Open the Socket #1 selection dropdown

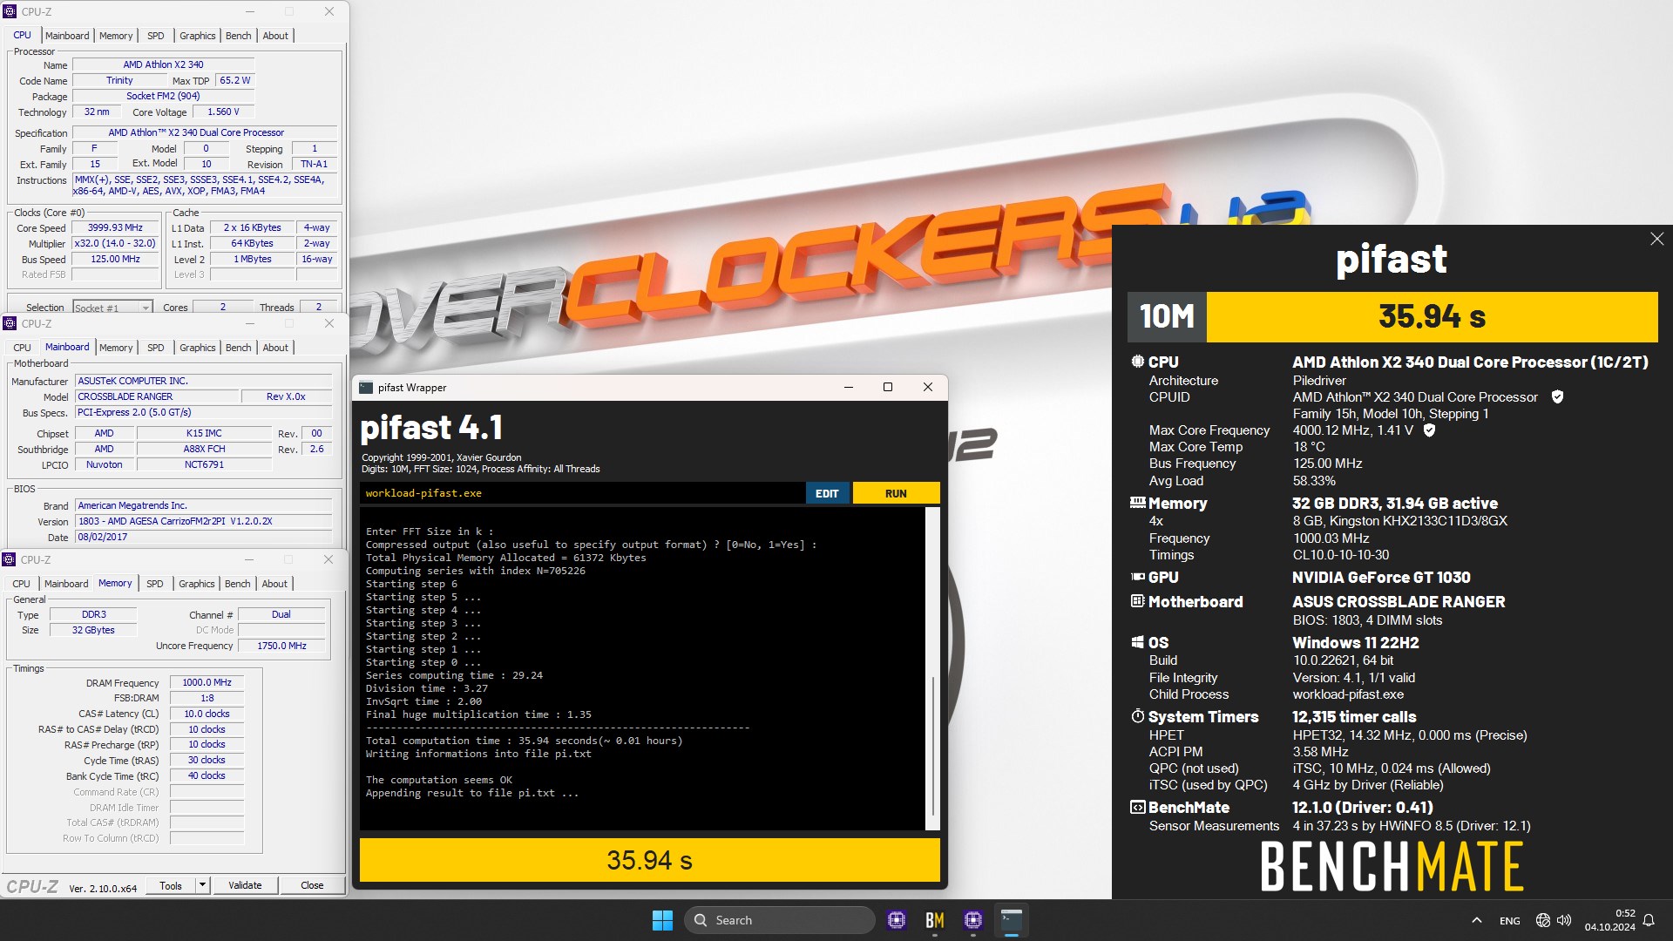pos(112,308)
